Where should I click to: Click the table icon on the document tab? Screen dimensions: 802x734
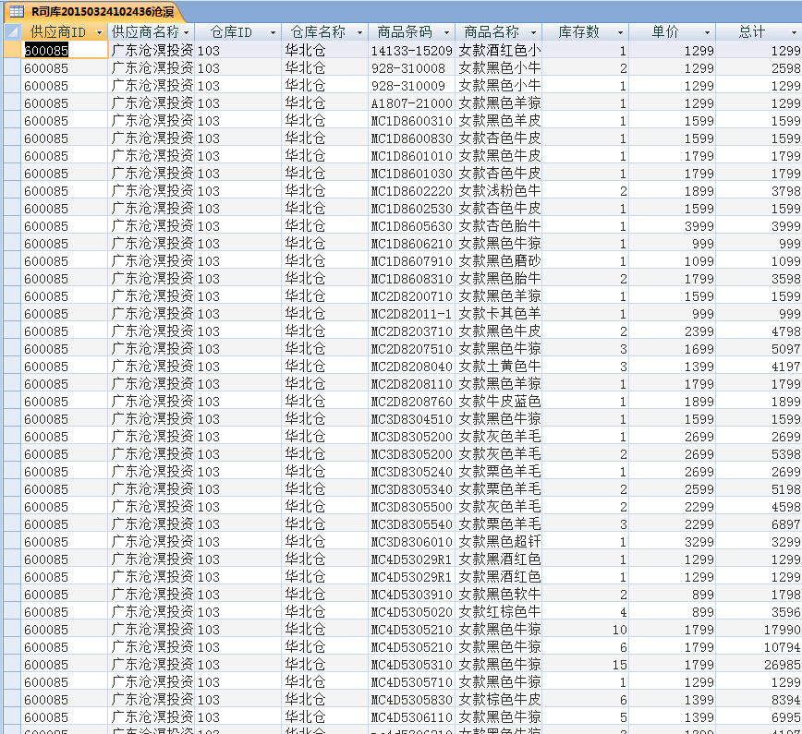pos(16,11)
